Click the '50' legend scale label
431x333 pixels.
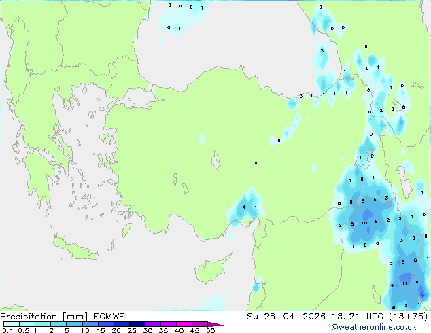210,330
